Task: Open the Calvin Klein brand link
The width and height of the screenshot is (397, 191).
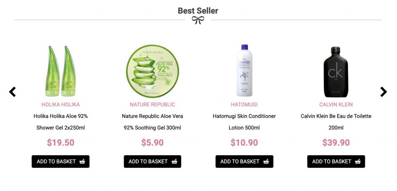Action: pos(336,105)
